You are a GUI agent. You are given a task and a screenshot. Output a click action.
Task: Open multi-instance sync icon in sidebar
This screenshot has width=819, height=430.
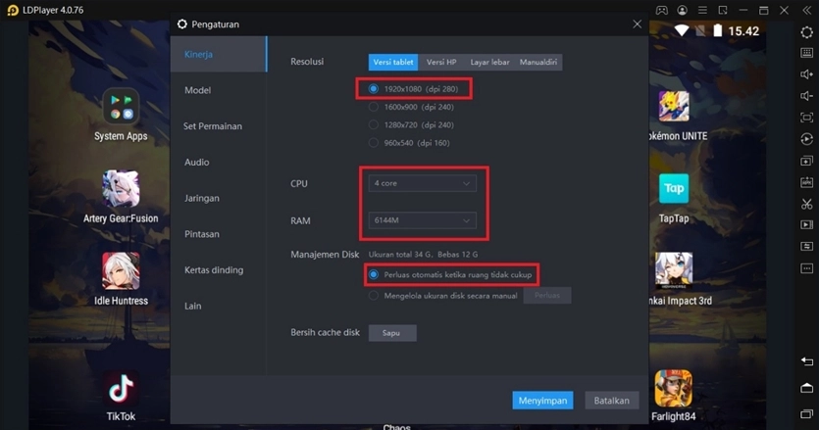(807, 161)
